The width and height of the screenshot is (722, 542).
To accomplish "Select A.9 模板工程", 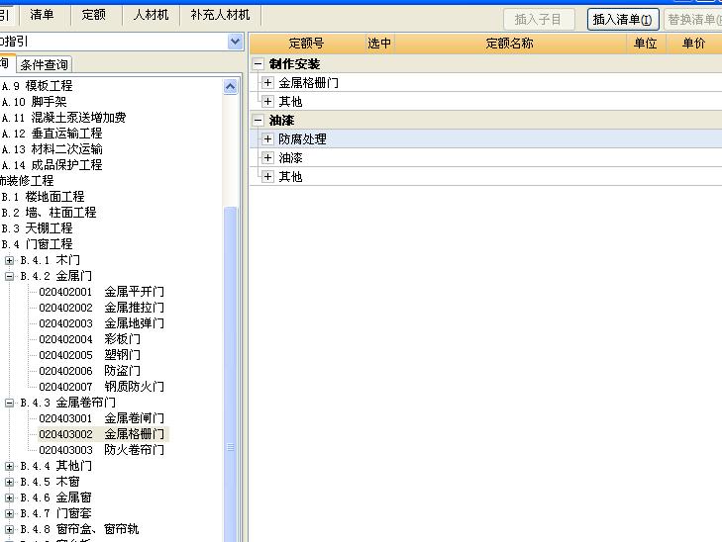I will point(37,86).
